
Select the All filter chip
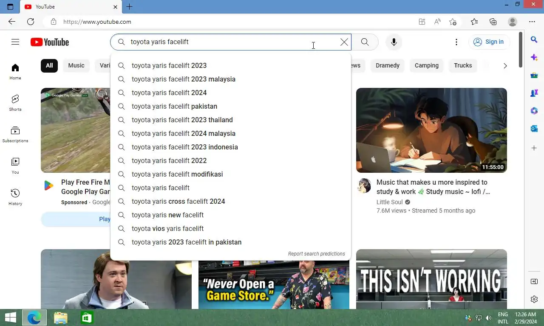coord(49,65)
